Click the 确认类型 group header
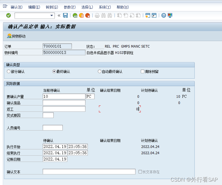The height and width of the screenshot is (185, 222). click(x=99, y=65)
